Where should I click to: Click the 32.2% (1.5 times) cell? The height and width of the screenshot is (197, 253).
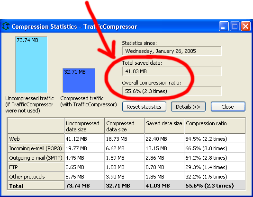click(215, 177)
